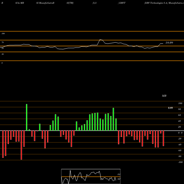Click the 'SI(TM)' header label
Screen dimensions: 184x184
70,3
